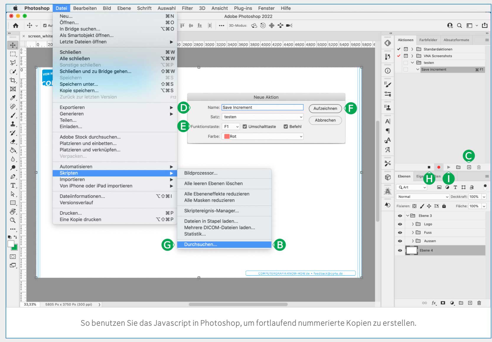Hide the Logo layer group
The image size is (492, 342).
click(400, 224)
